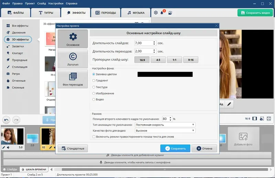Select the Текстура radio button

coord(93,87)
